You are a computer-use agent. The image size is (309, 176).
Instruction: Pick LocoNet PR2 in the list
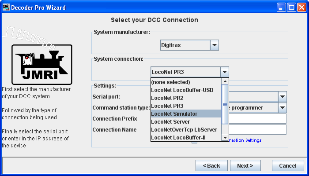pos(185,98)
